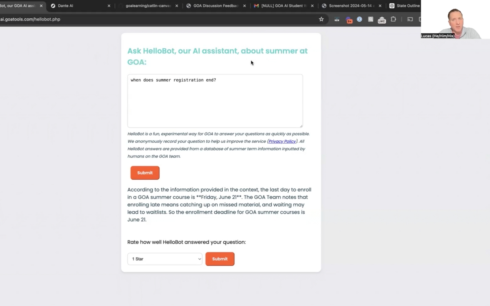Grab the textarea resize handle
This screenshot has width=490, height=306.
301,126
